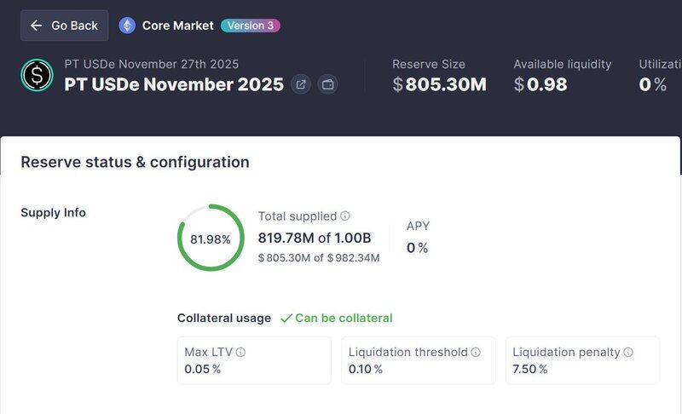Click the Supply Info label
The width and height of the screenshot is (682, 414).
pyautogui.click(x=54, y=212)
